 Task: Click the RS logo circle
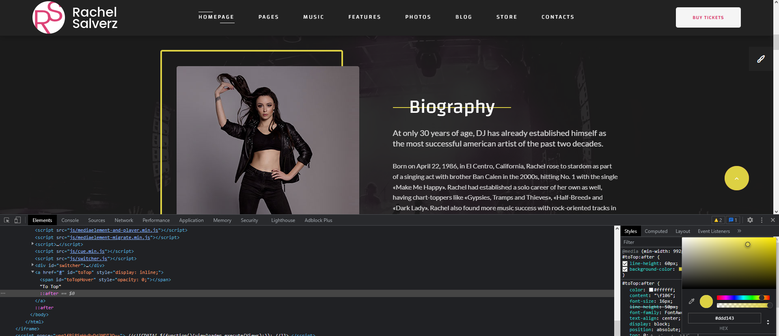tap(49, 17)
